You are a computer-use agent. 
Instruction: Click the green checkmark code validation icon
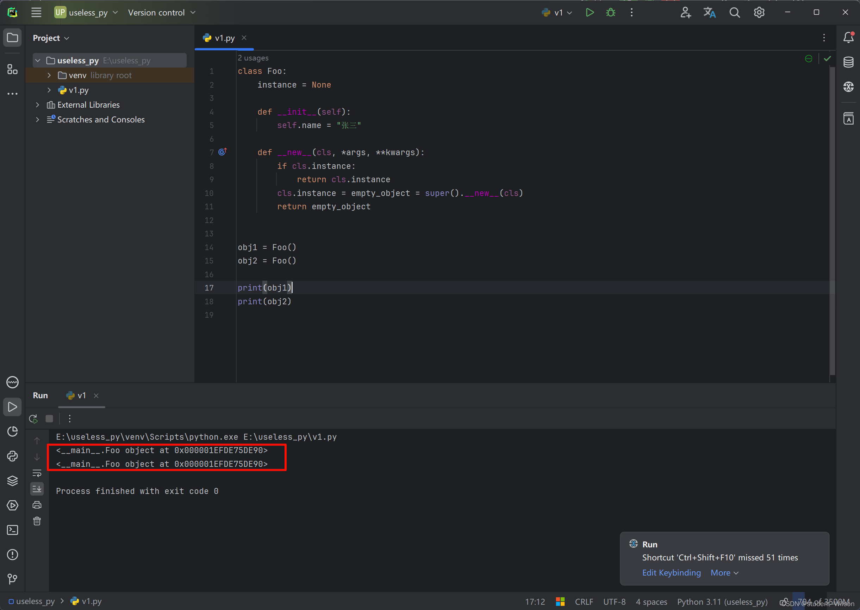point(827,59)
